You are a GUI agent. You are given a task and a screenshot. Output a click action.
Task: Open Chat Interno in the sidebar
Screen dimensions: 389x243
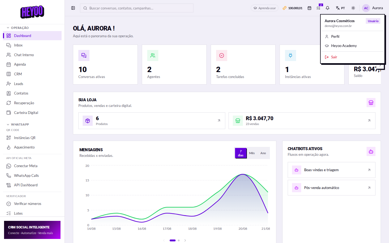coord(32,55)
